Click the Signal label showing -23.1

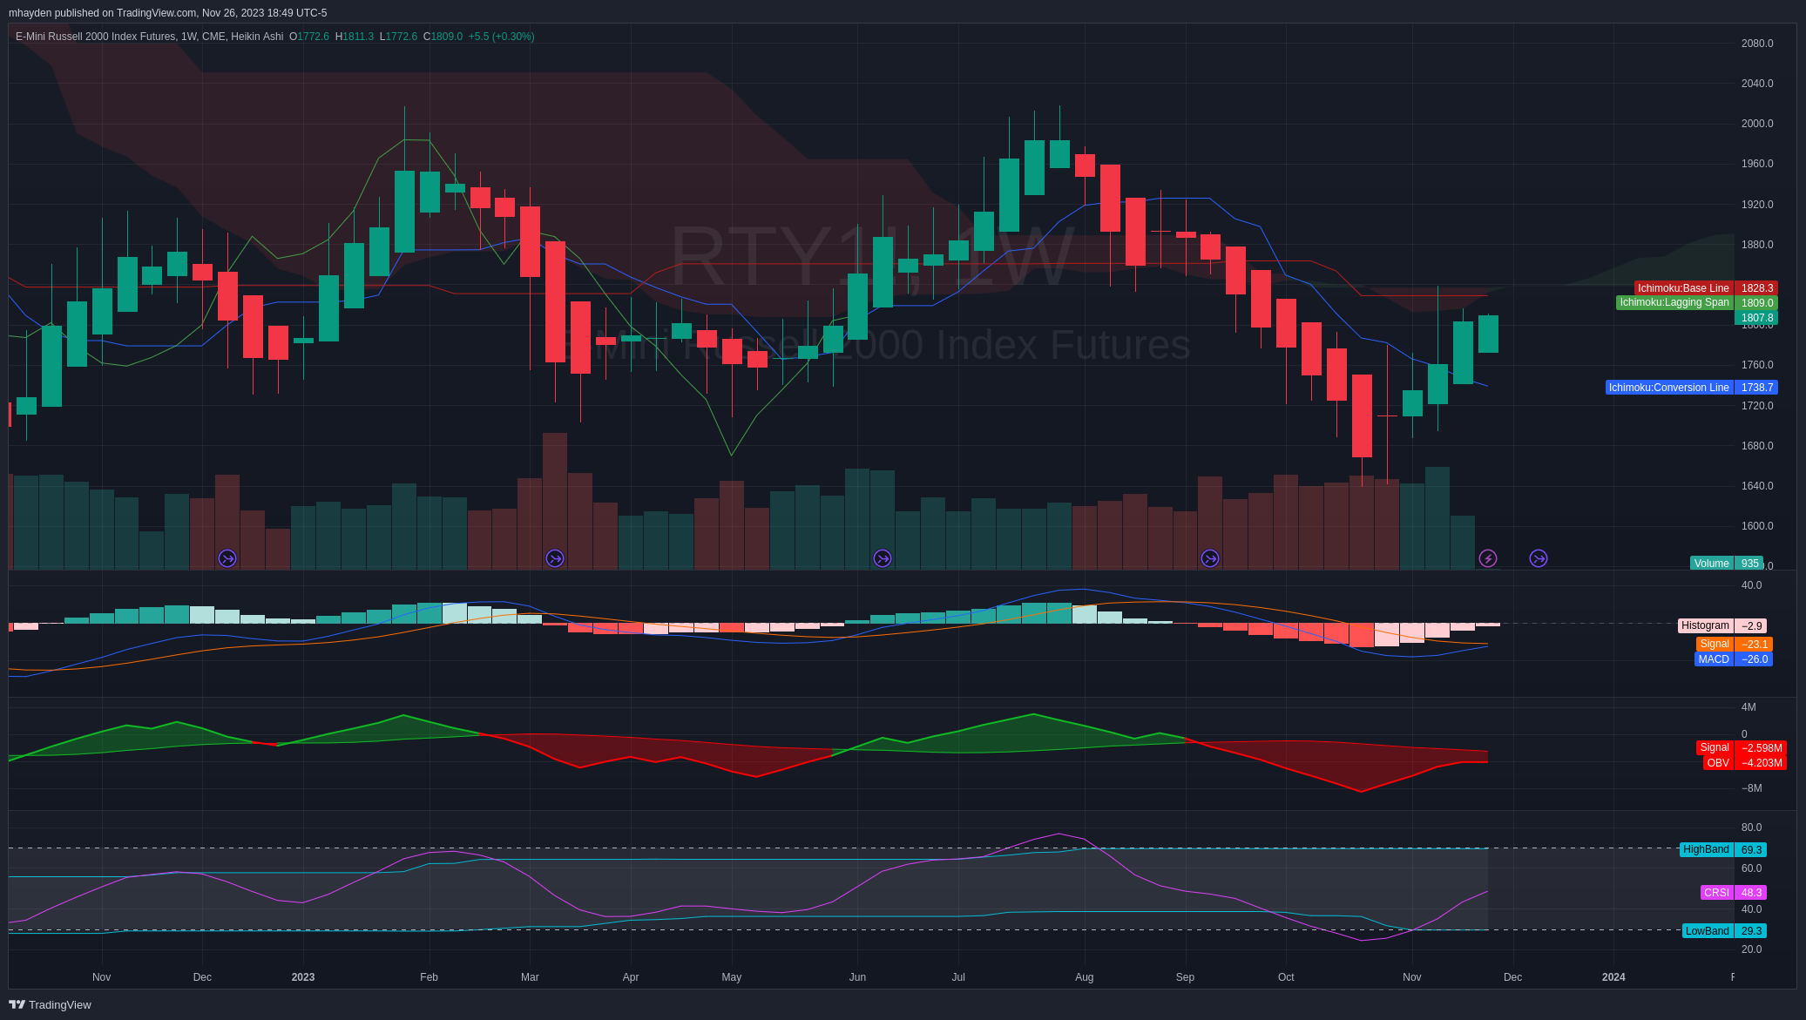point(1715,645)
